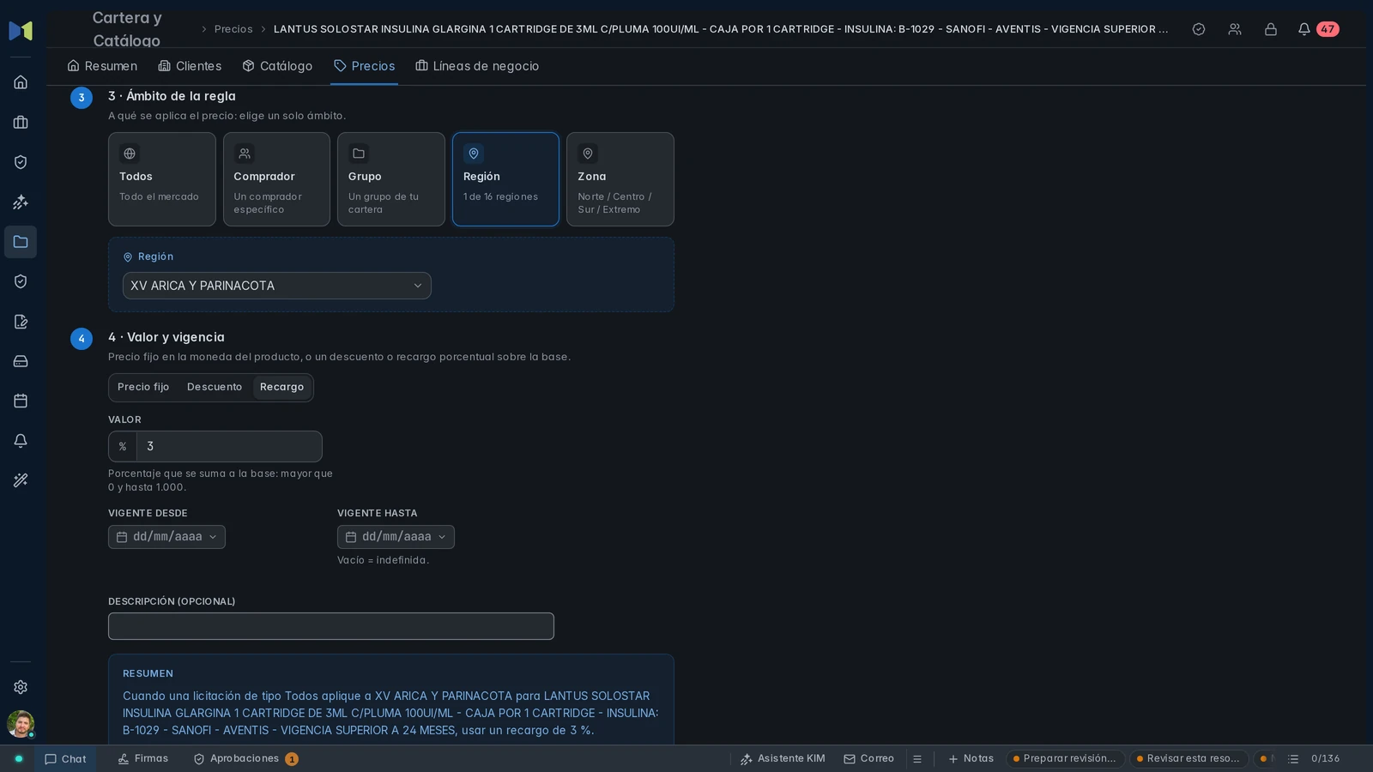This screenshot has height=772, width=1373.
Task: Switch value type to Recargo
Action: [x=282, y=387]
